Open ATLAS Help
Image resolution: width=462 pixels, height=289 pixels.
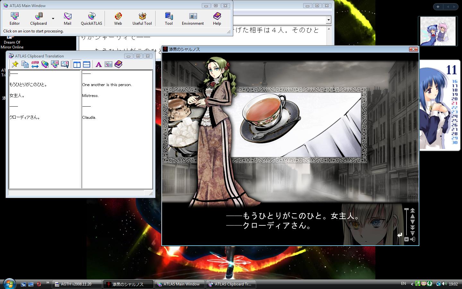pos(217,19)
